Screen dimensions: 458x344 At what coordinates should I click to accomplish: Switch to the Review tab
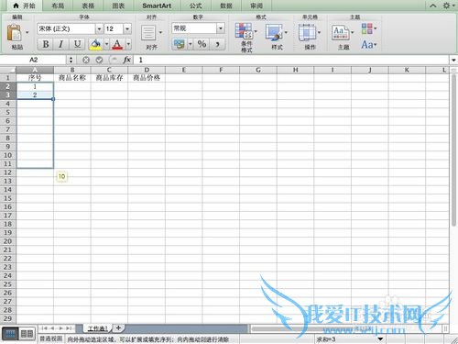(x=256, y=6)
